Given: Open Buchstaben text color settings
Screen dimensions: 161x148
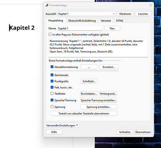Looking at the screenshot, I should (89, 94).
